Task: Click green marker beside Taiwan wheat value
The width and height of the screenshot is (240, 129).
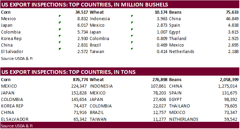Action: coord(132,49)
